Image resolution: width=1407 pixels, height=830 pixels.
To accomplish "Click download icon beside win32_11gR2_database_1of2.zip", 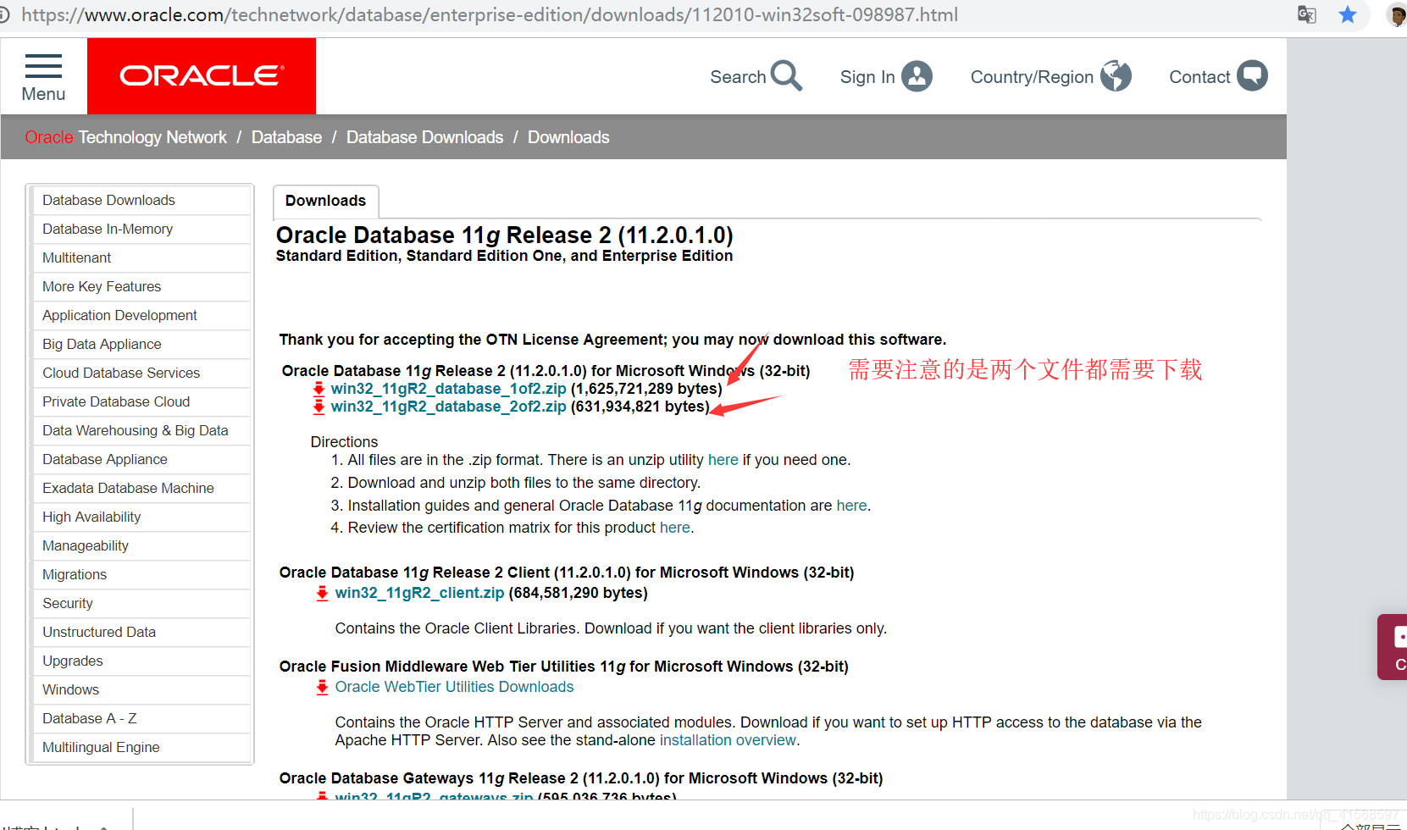I will point(319,389).
